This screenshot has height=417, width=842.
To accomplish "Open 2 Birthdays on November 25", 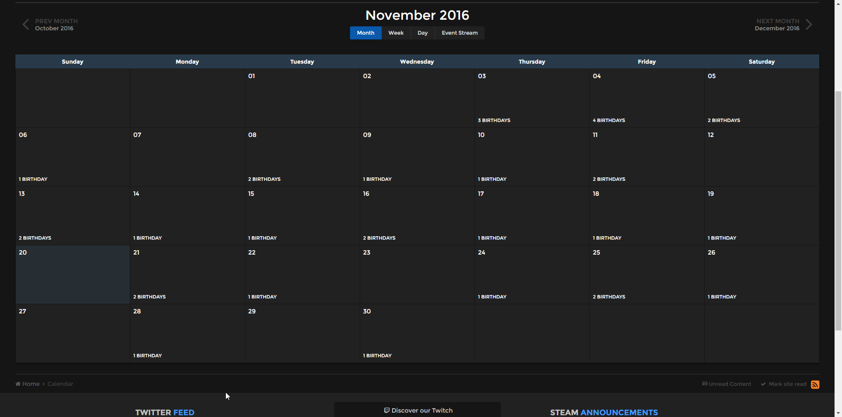I will point(609,297).
